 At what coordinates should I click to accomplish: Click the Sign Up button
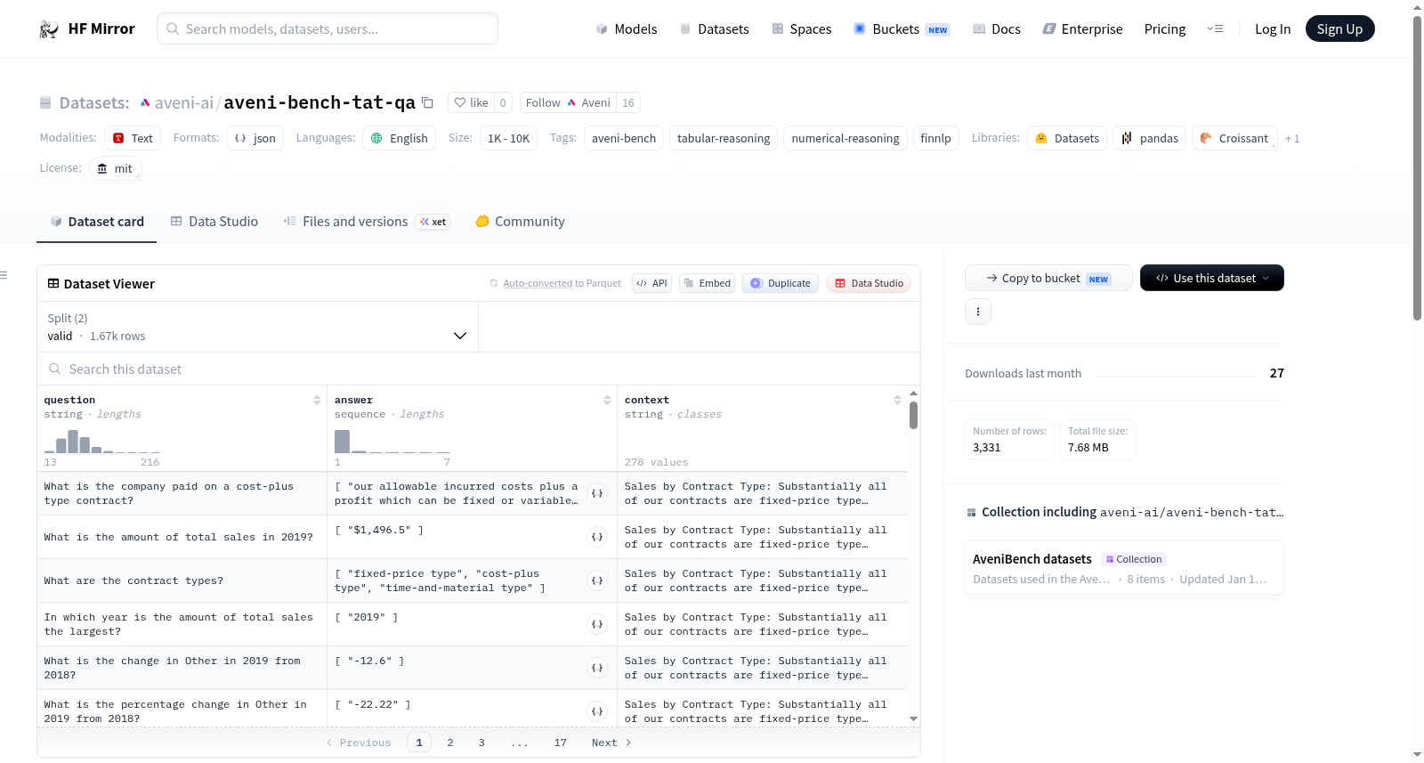(1339, 29)
